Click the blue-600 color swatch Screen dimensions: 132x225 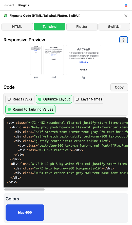(25, 213)
